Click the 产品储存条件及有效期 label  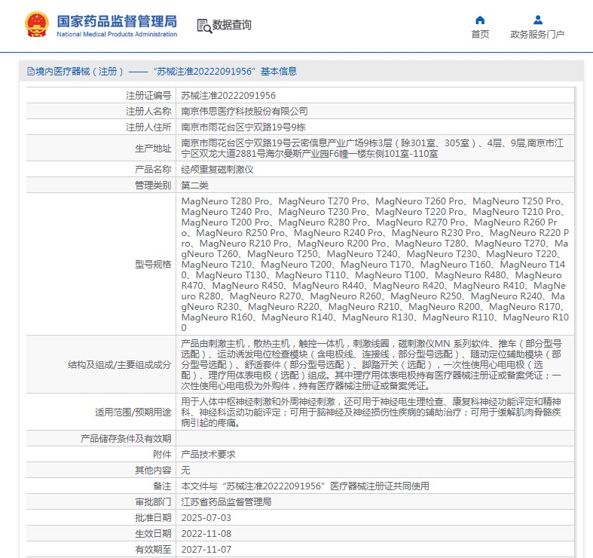point(126,439)
